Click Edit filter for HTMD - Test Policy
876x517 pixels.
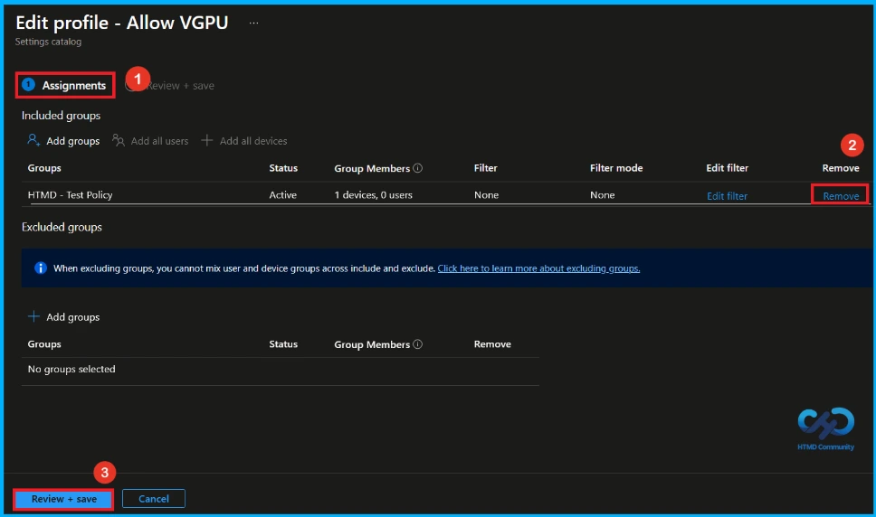tap(727, 196)
